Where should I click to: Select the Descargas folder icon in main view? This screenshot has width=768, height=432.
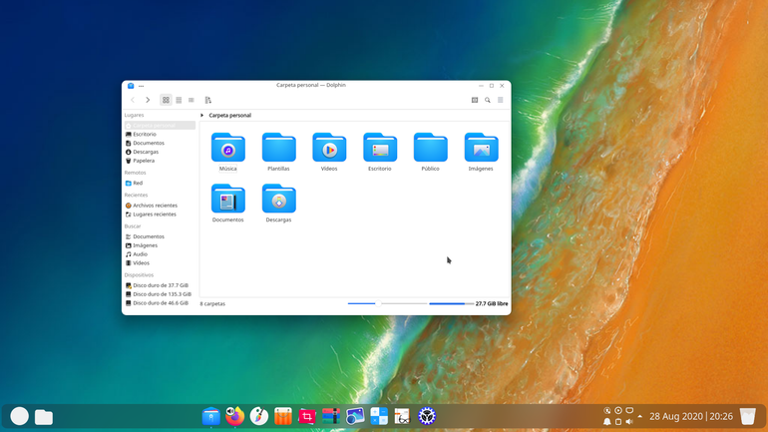click(278, 199)
